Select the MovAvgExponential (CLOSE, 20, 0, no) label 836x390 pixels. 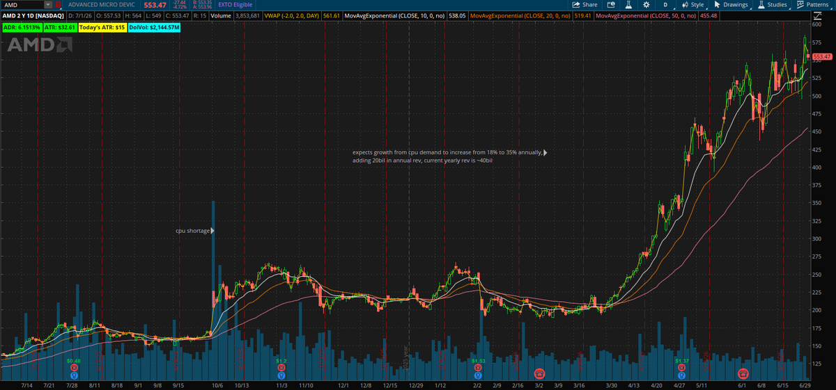(x=519, y=15)
